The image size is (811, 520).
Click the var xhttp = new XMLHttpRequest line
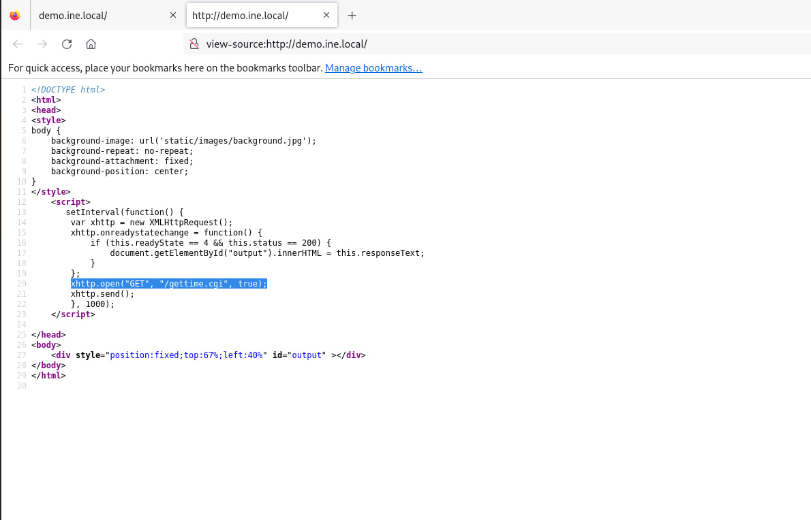pyautogui.click(x=151, y=223)
